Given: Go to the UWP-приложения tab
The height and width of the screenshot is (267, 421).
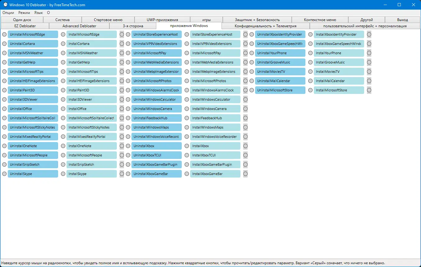Looking at the screenshot, I should [x=162, y=20].
